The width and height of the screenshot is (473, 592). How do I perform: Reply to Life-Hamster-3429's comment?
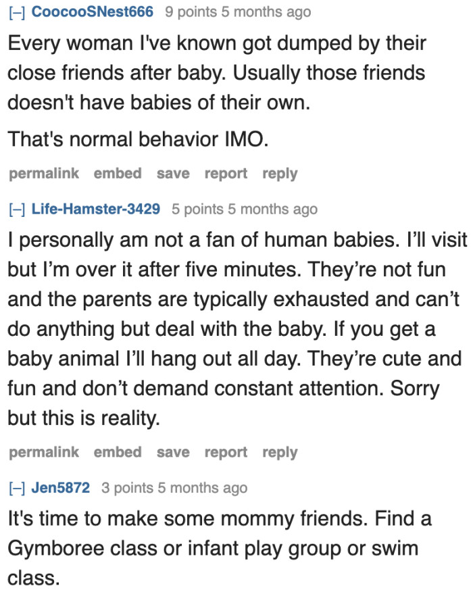click(280, 452)
